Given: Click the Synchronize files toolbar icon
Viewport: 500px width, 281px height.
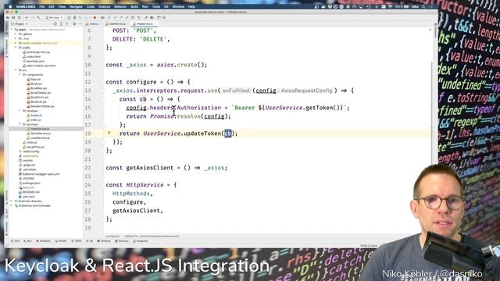Looking at the screenshot, I should coord(19,17).
